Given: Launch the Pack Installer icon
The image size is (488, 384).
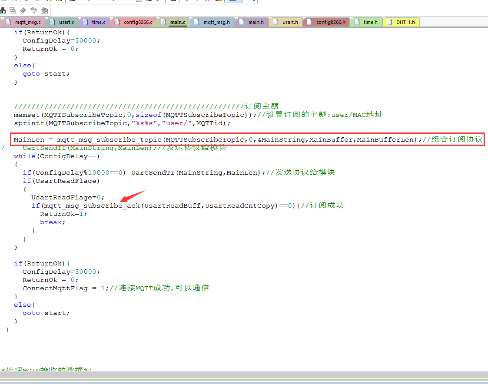Looking at the screenshot, I should click(44, 10).
